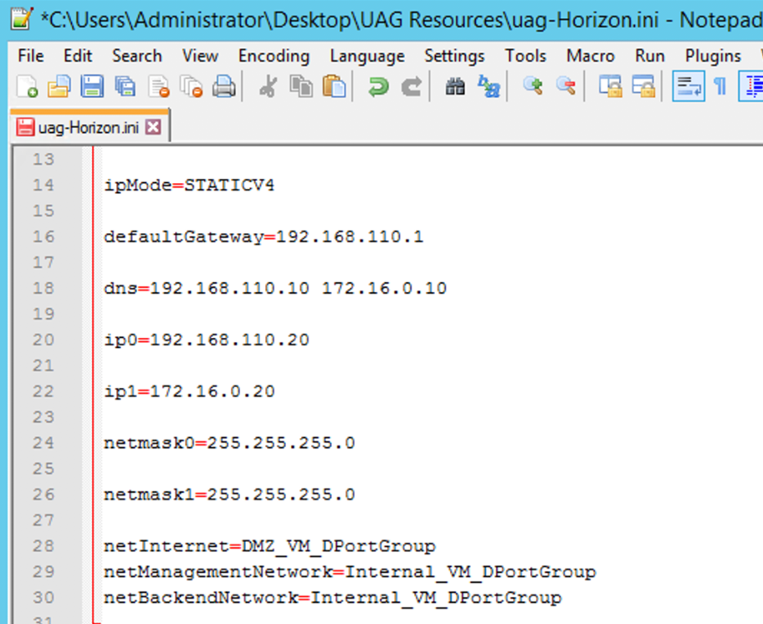Open the Encoding menu
The width and height of the screenshot is (763, 624).
(274, 56)
